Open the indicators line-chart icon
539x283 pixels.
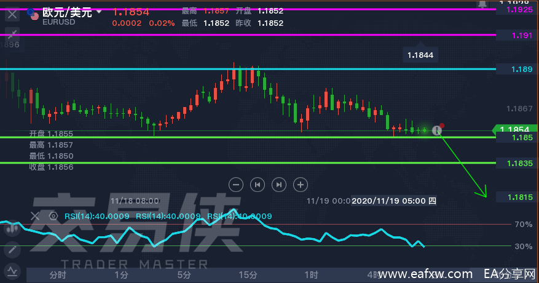tap(12, 271)
